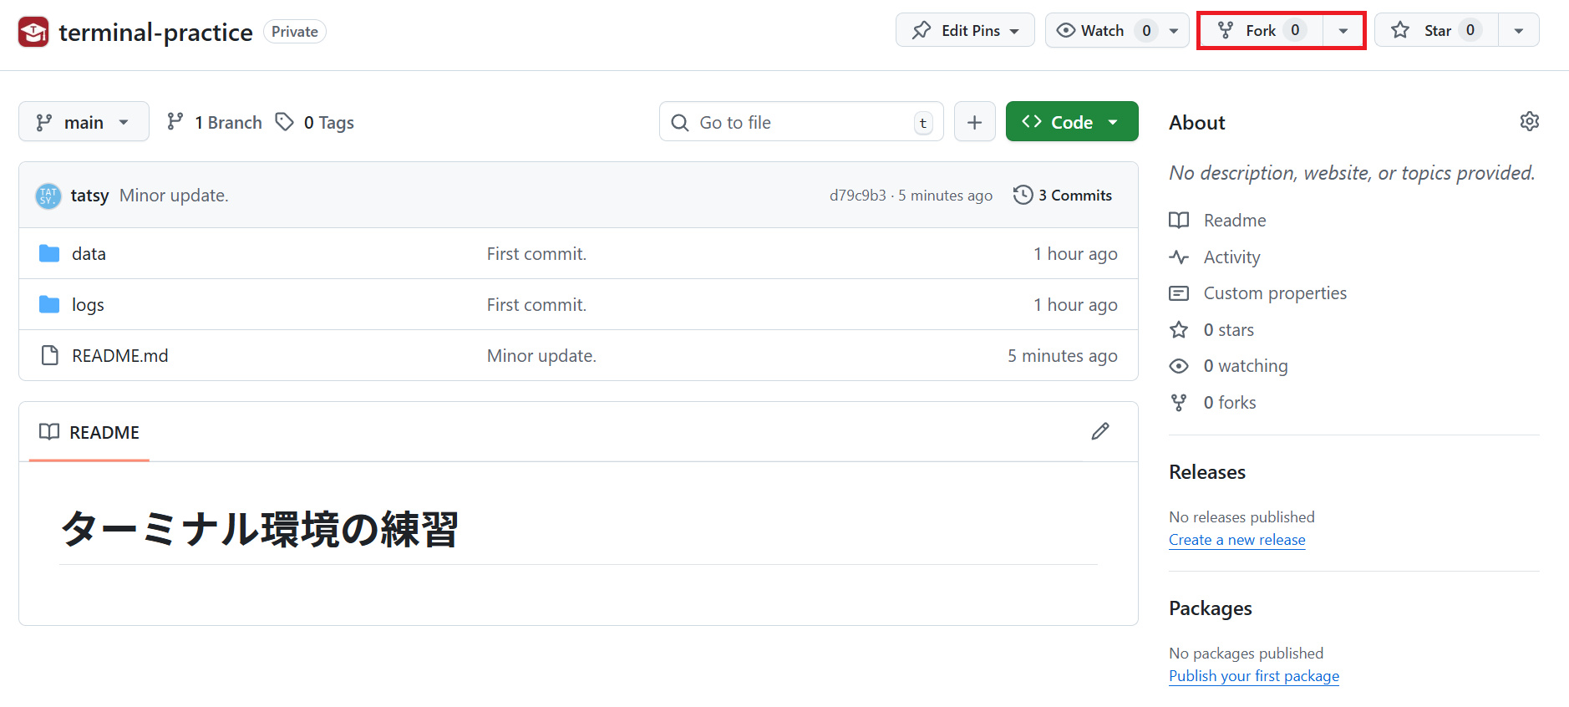Click the eye icon beside 0 watching
Viewport: 1569px width, 707px height.
(x=1179, y=366)
